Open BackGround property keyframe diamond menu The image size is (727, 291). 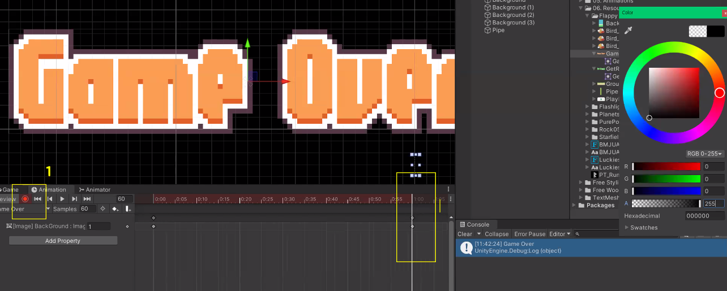tap(127, 226)
